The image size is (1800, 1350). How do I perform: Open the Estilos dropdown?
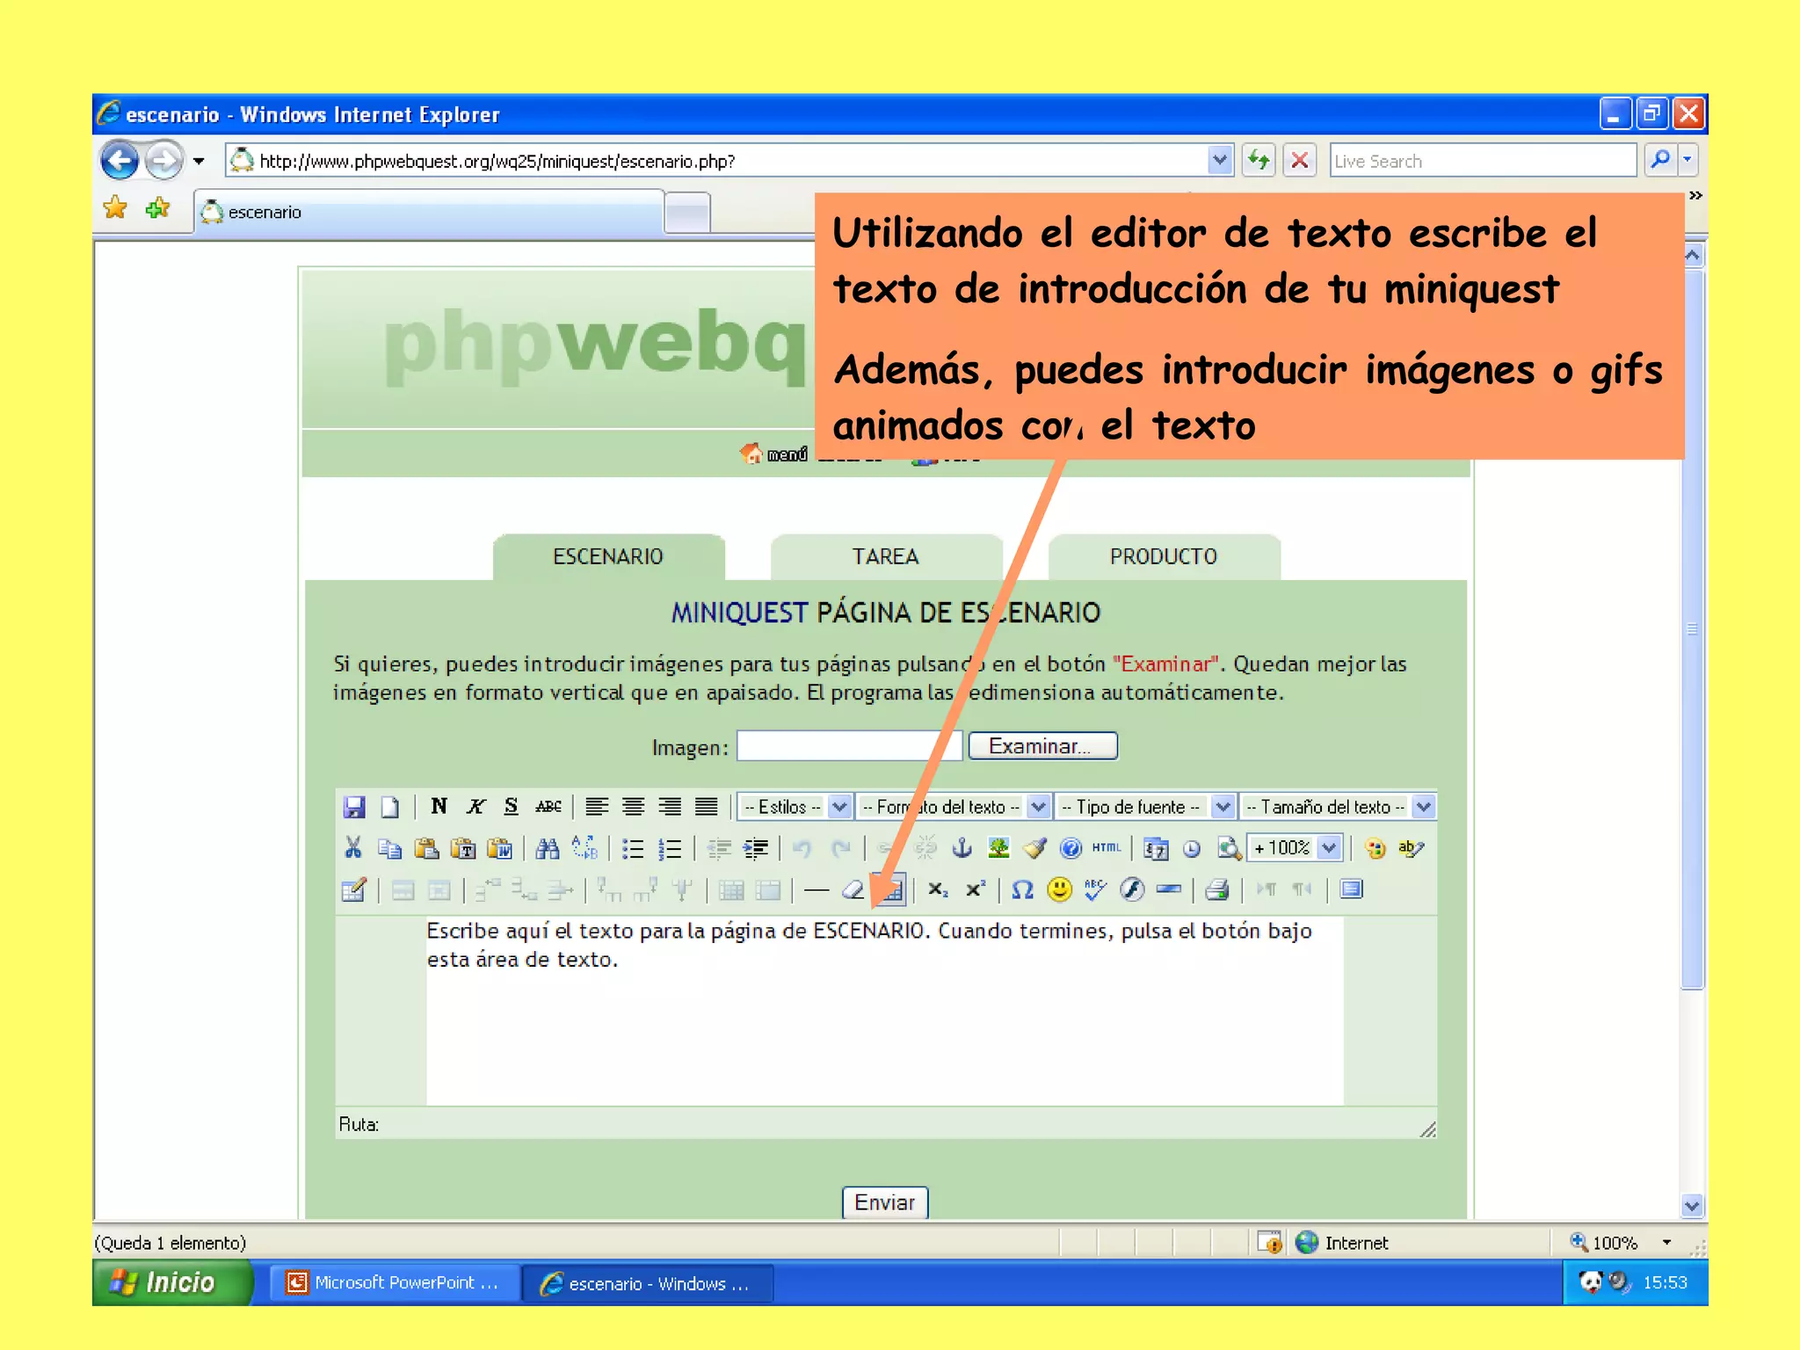click(795, 806)
